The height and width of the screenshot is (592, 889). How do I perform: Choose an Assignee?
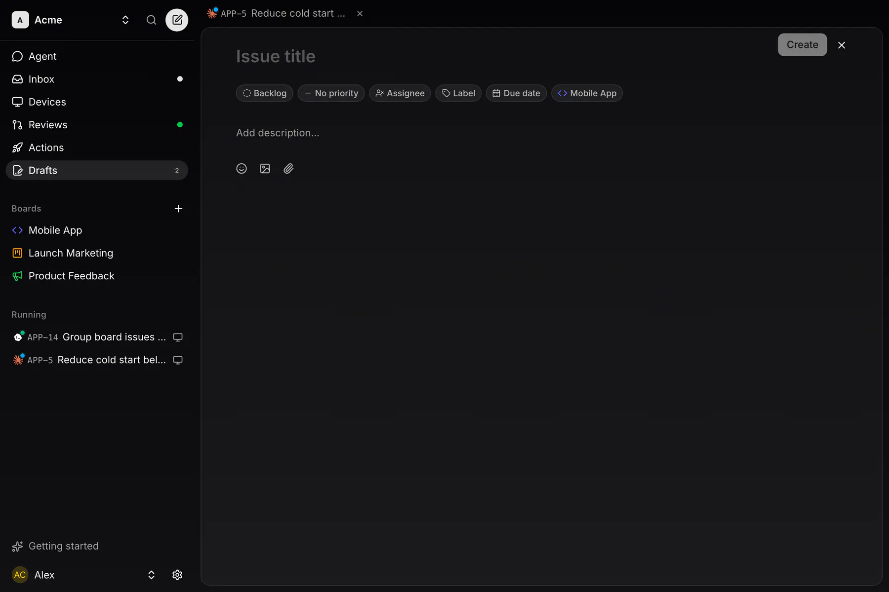tap(400, 93)
